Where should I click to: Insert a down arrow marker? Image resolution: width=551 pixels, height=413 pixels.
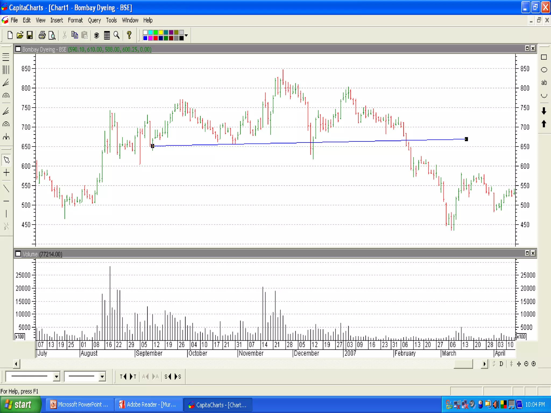[544, 111]
